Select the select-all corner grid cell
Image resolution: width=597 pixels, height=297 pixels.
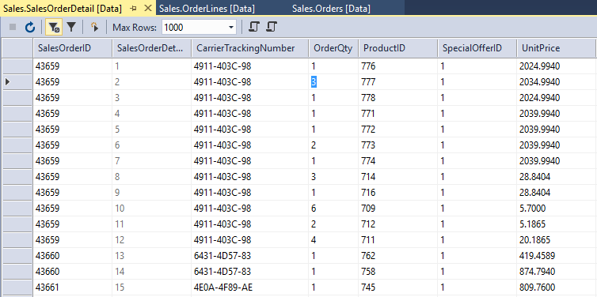point(17,48)
